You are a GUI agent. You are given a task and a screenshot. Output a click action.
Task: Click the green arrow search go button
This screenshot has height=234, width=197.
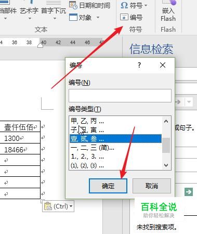189,192
